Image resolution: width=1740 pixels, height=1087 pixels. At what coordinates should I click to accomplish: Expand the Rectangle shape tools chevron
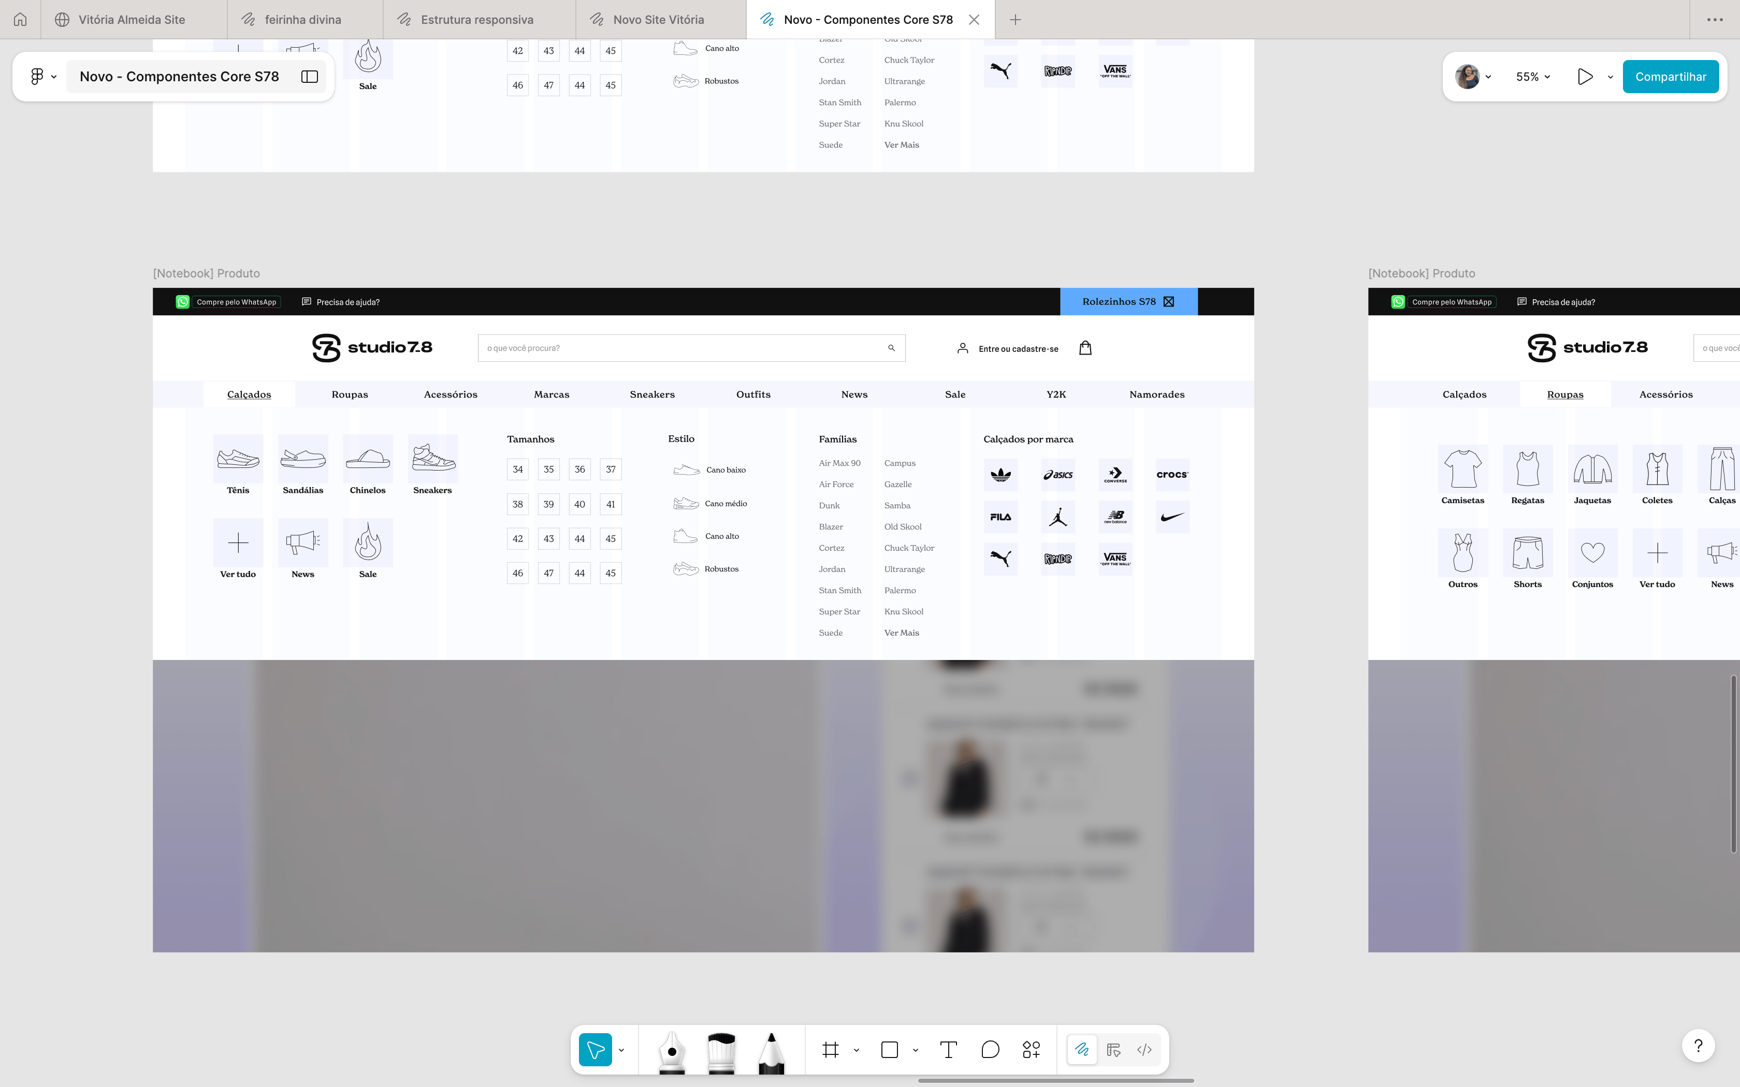click(915, 1050)
